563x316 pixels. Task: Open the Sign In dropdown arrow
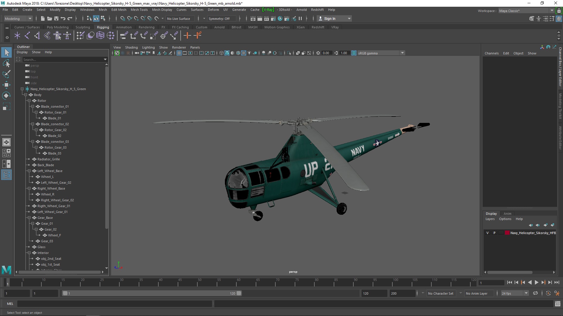pos(349,19)
